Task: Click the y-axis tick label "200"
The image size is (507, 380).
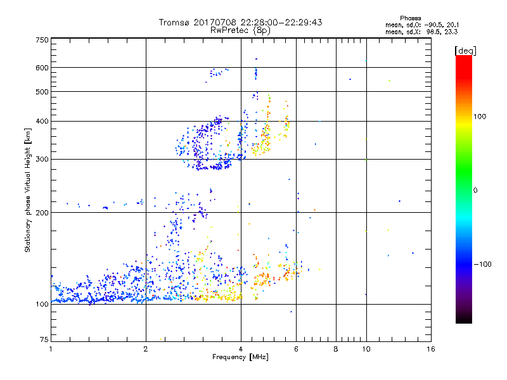Action: 42,213
